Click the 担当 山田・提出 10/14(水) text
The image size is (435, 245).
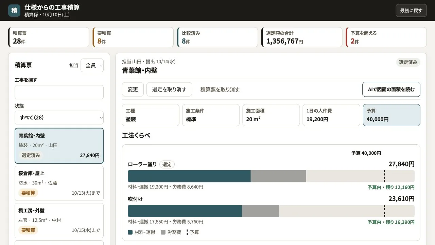pos(149,62)
